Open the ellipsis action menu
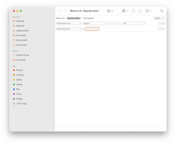This screenshot has width=176, height=144. [x=148, y=11]
